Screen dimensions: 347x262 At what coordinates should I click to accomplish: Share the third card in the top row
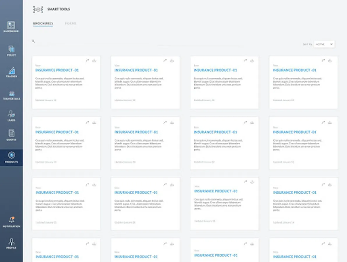[245, 60]
